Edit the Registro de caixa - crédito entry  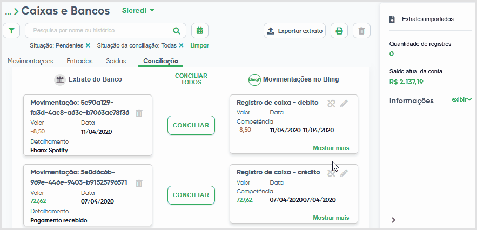click(344, 173)
